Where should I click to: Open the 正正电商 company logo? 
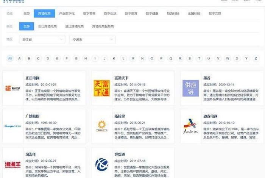tap(12, 88)
